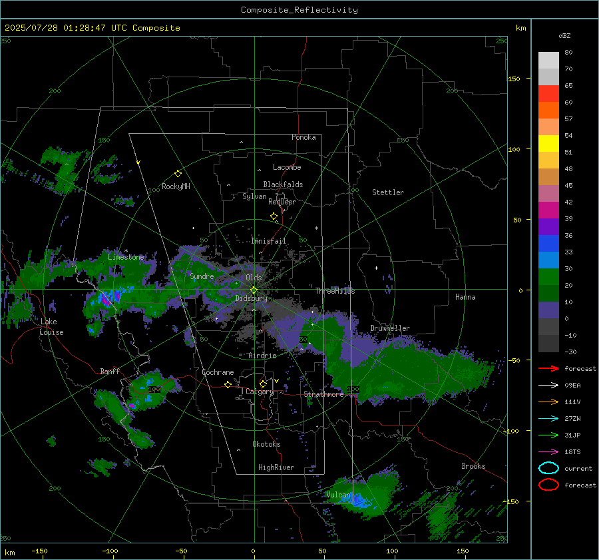Select the light gray 70 dBZ swatch

(x=548, y=61)
